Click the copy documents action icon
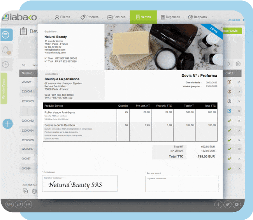Image resolution: width=253 pixels, height=220 pixels. click(25, 191)
